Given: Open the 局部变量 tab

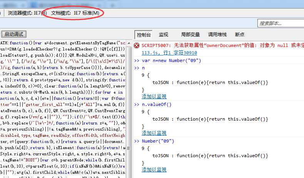Looking at the screenshot, I should click(x=190, y=35).
